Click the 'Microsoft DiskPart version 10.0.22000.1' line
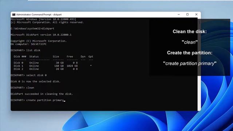Viewport: 233px width, 131px height. [41, 35]
